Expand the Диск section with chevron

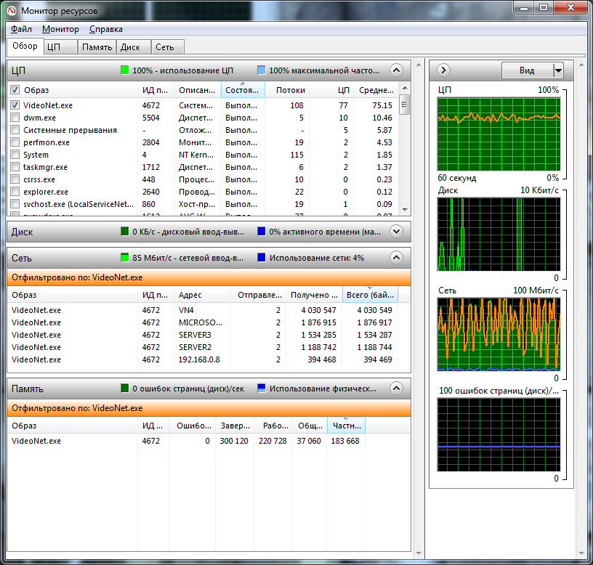coord(396,231)
